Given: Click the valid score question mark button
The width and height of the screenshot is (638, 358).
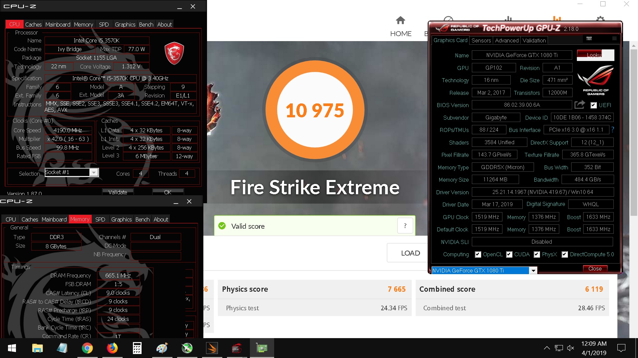Looking at the screenshot, I should tap(405, 226).
